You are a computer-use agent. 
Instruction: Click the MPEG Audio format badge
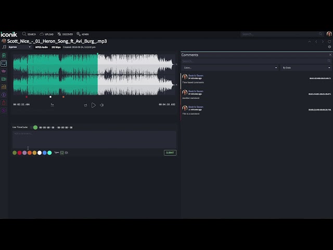coord(42,47)
